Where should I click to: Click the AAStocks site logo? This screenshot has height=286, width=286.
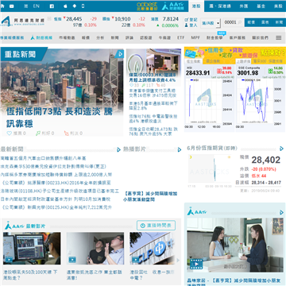(x=23, y=21)
